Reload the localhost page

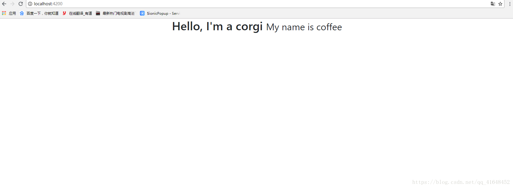tap(21, 4)
